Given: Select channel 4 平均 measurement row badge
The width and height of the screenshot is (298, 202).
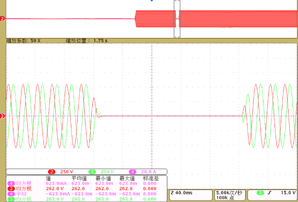Looking at the screenshot, I should click(x=11, y=194).
